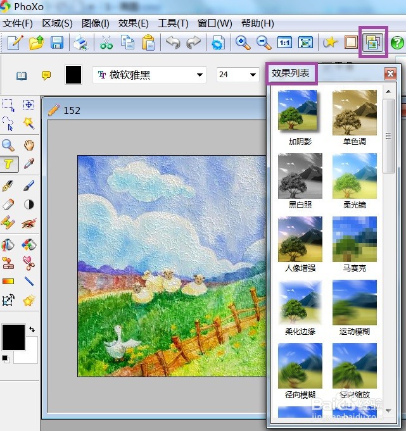The image size is (406, 431).
Task: Click yellow speech bubble icon
Action: 46,75
